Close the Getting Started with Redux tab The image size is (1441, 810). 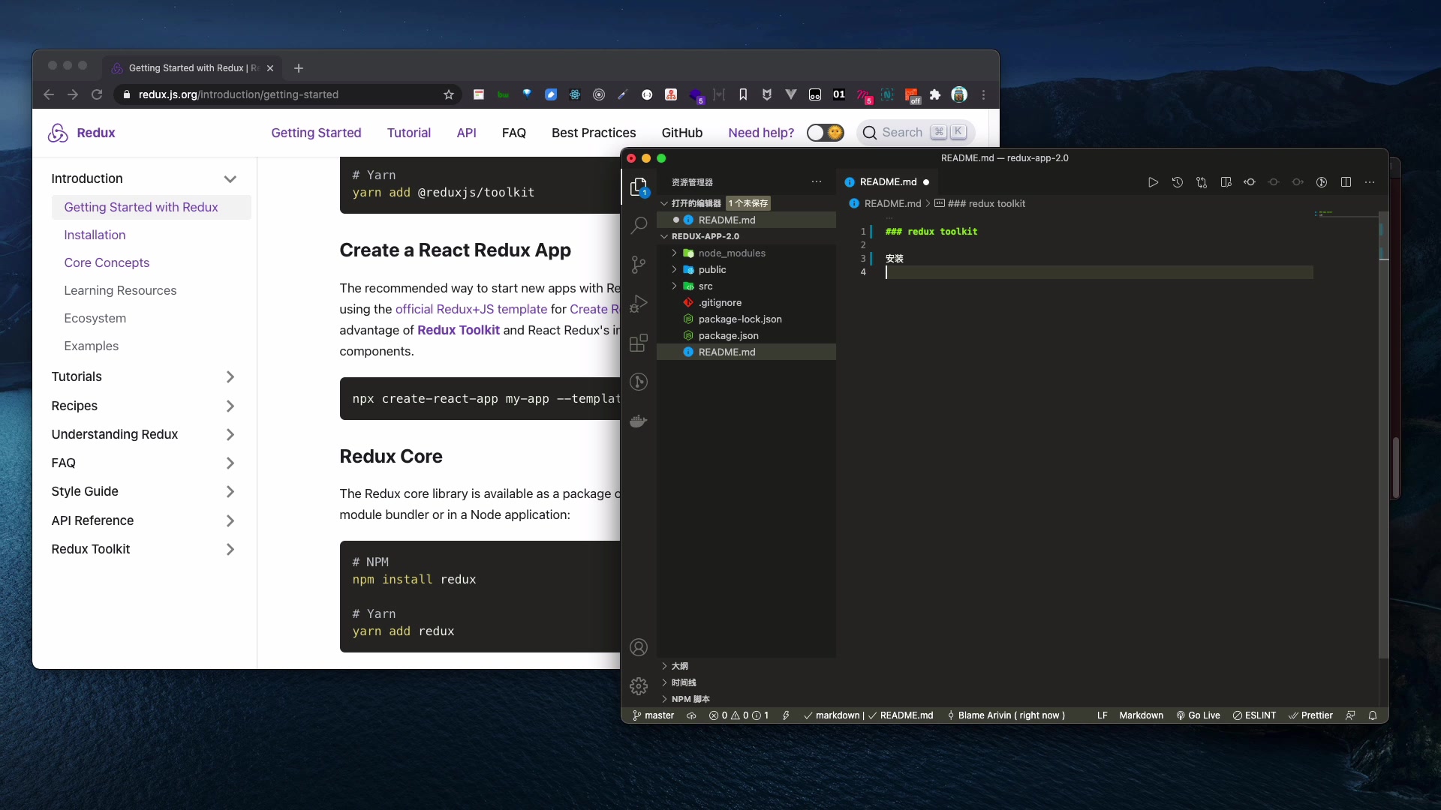pyautogui.click(x=270, y=68)
